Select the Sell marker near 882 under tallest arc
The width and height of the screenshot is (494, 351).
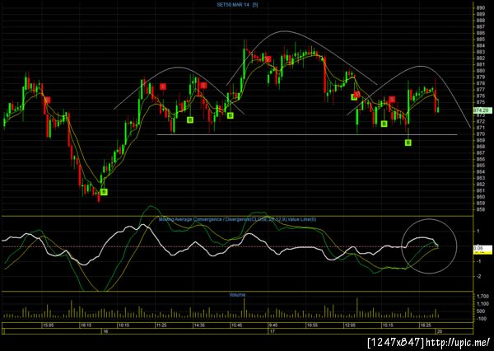(268, 59)
